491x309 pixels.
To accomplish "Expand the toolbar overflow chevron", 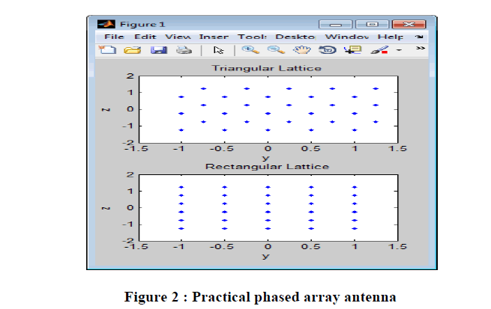I will tap(421, 48).
